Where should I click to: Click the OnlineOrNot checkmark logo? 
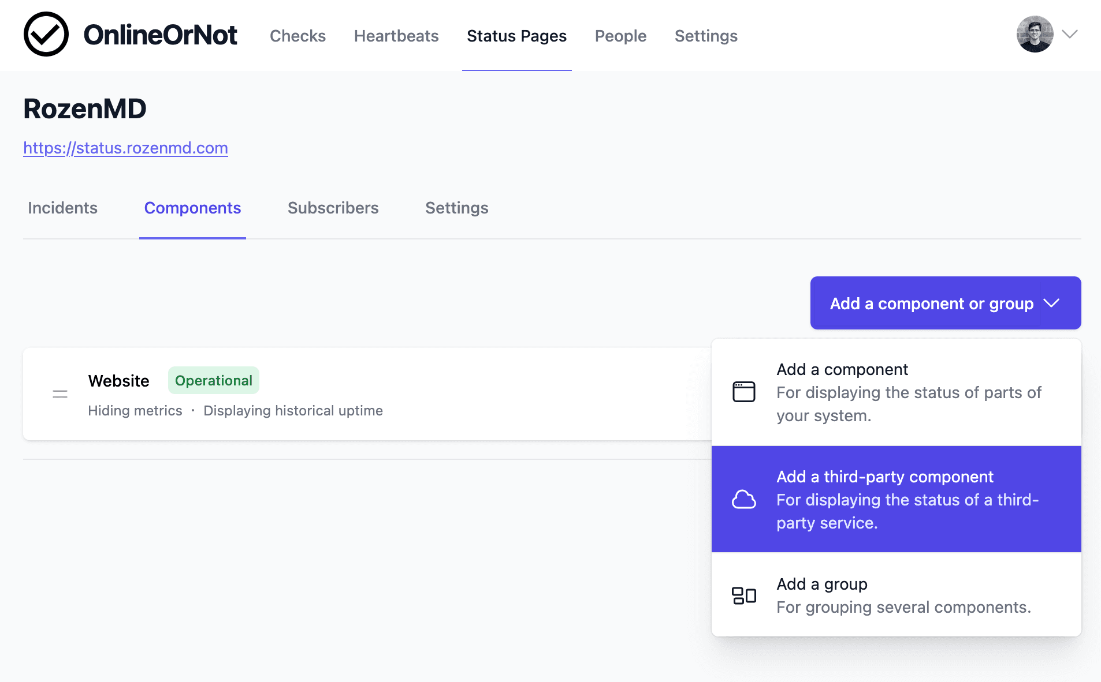(x=46, y=34)
